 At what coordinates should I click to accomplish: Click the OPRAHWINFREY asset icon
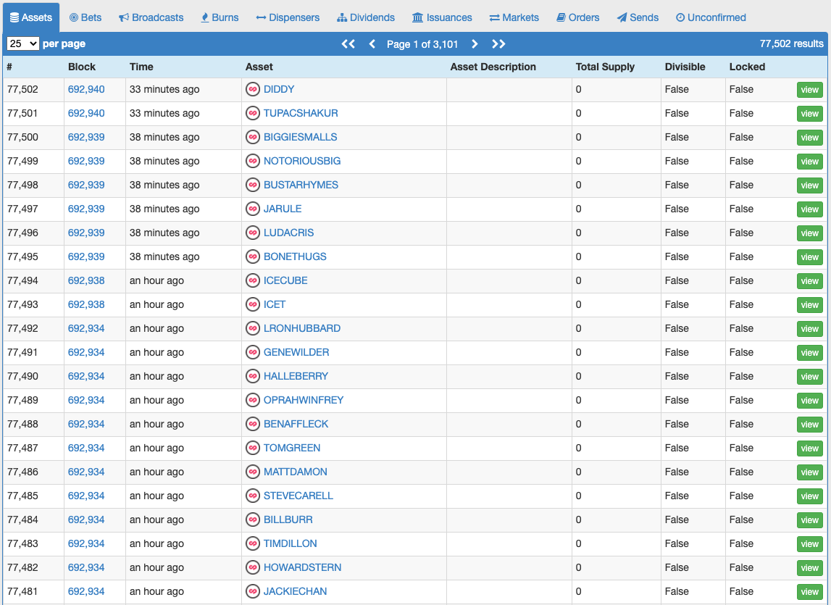[x=253, y=401]
